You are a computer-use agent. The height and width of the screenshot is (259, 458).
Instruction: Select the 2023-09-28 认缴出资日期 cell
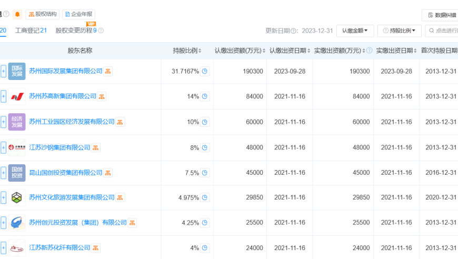tap(290, 71)
